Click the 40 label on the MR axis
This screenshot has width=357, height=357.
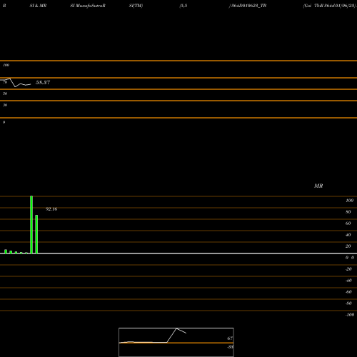pyautogui.click(x=348, y=235)
